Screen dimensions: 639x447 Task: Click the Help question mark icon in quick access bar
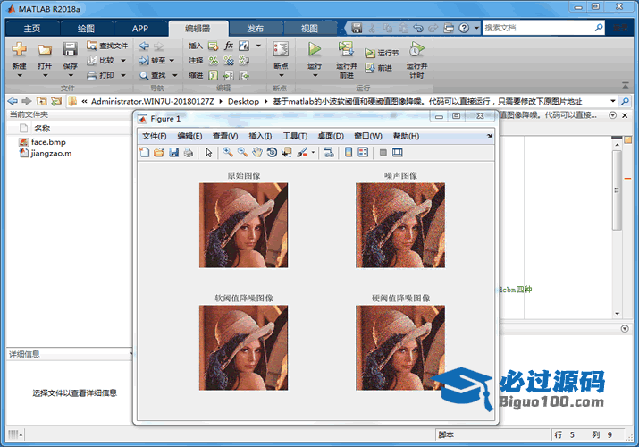(464, 28)
